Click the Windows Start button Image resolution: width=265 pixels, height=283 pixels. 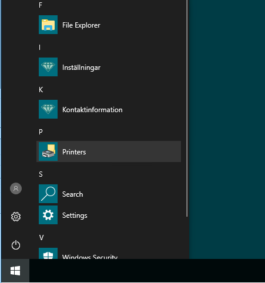(x=15, y=271)
